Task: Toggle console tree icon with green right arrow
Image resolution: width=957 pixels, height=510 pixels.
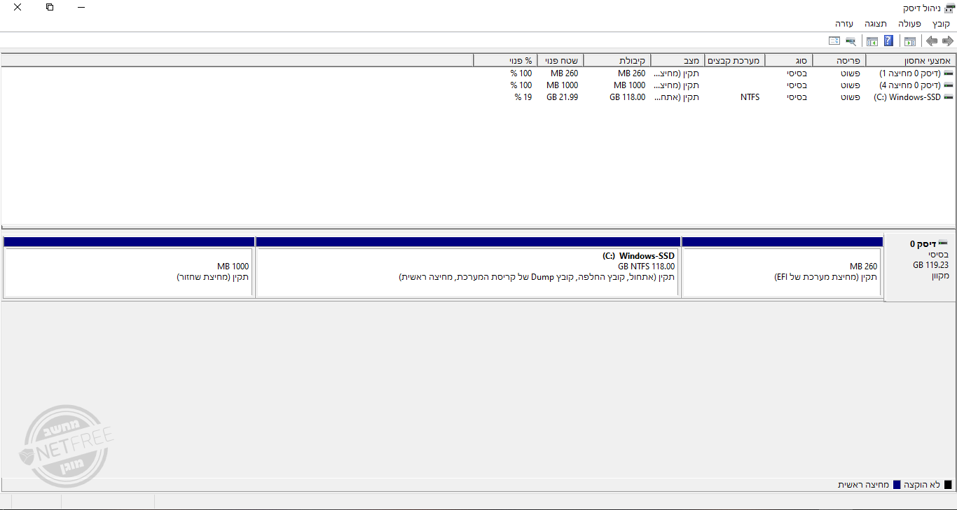Action: tap(910, 41)
